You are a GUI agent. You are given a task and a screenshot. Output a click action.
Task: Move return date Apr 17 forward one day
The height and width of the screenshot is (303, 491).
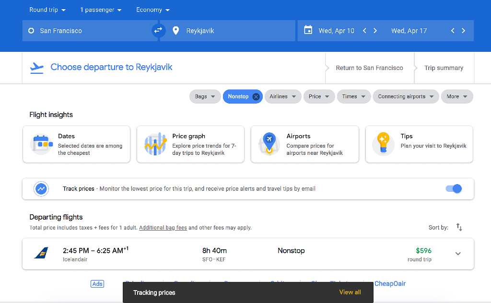464,31
